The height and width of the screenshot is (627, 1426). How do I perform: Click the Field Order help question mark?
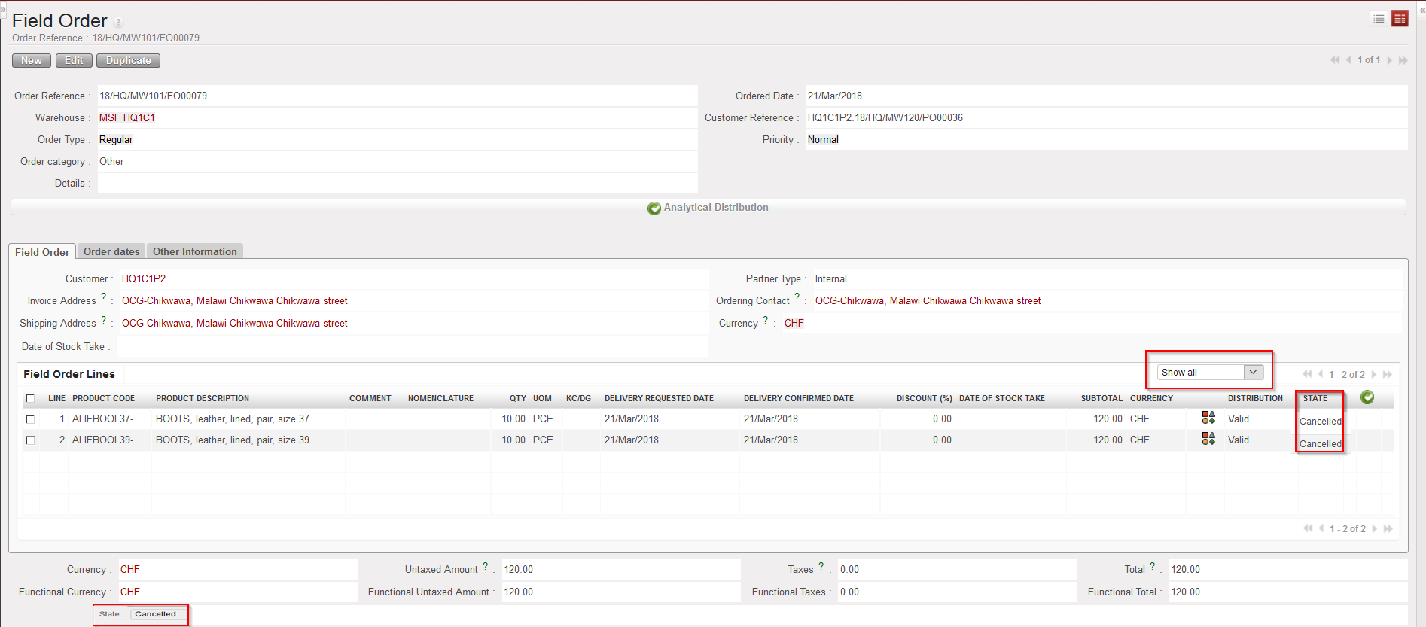(x=118, y=23)
